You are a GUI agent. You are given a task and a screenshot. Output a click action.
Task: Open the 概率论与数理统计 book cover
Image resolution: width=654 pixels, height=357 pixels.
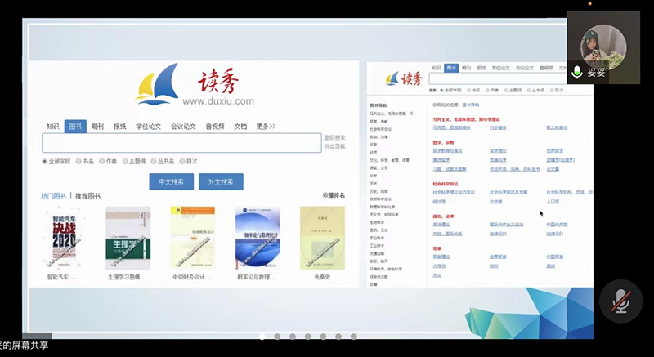click(x=258, y=238)
